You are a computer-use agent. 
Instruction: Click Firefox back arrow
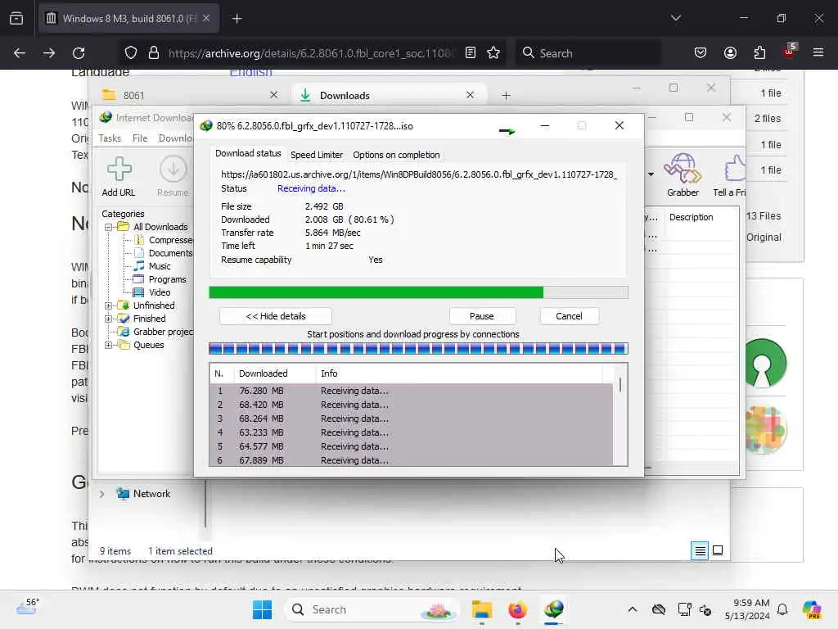pos(20,53)
